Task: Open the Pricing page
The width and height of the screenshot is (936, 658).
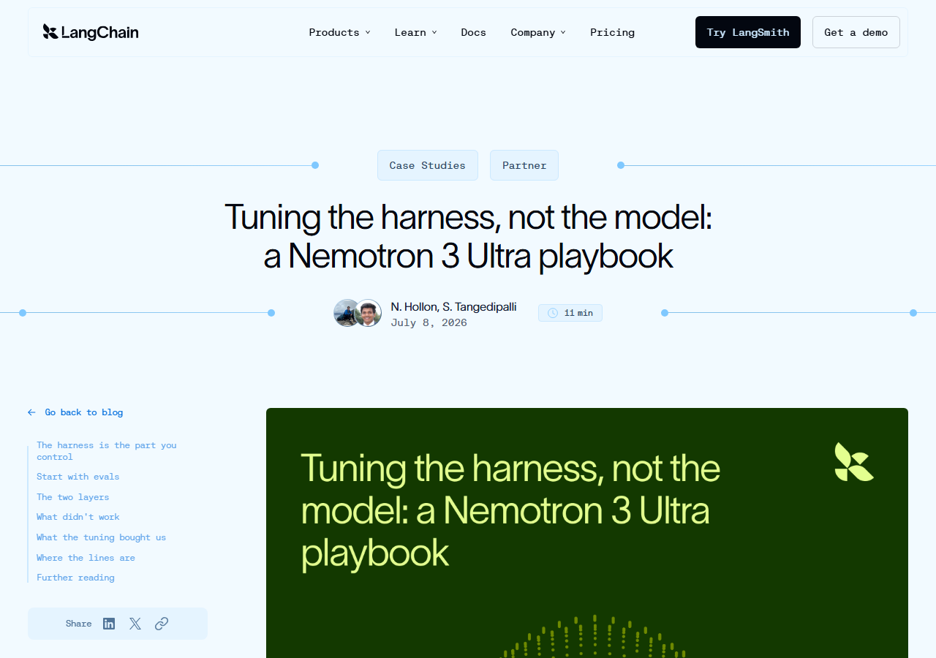Action: 613,32
